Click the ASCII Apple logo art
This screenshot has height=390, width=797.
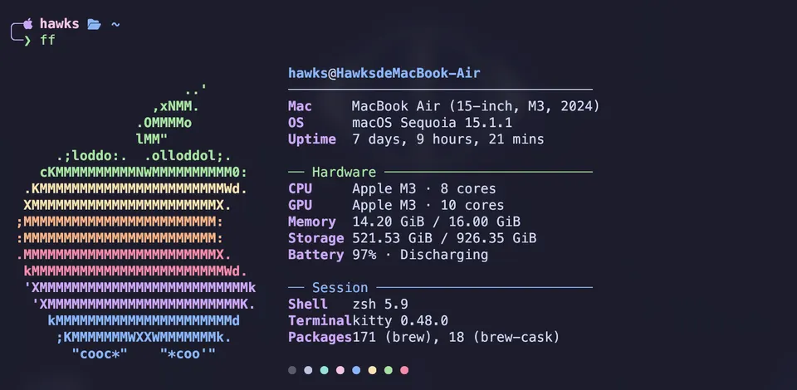(x=135, y=222)
